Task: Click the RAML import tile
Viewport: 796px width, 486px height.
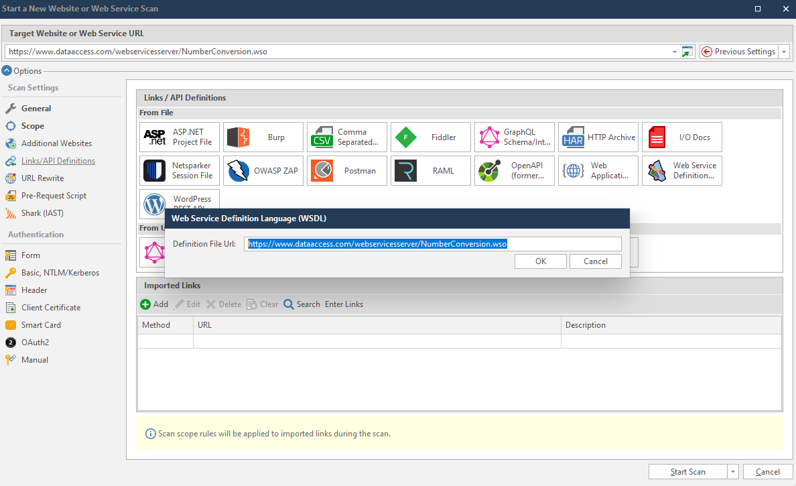Action: (x=430, y=170)
